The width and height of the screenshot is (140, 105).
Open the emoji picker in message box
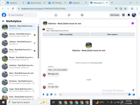tap(129, 95)
